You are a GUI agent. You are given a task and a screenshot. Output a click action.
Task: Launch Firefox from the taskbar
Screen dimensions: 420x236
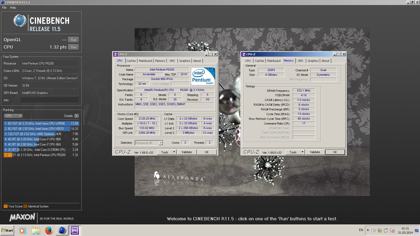coord(49,230)
